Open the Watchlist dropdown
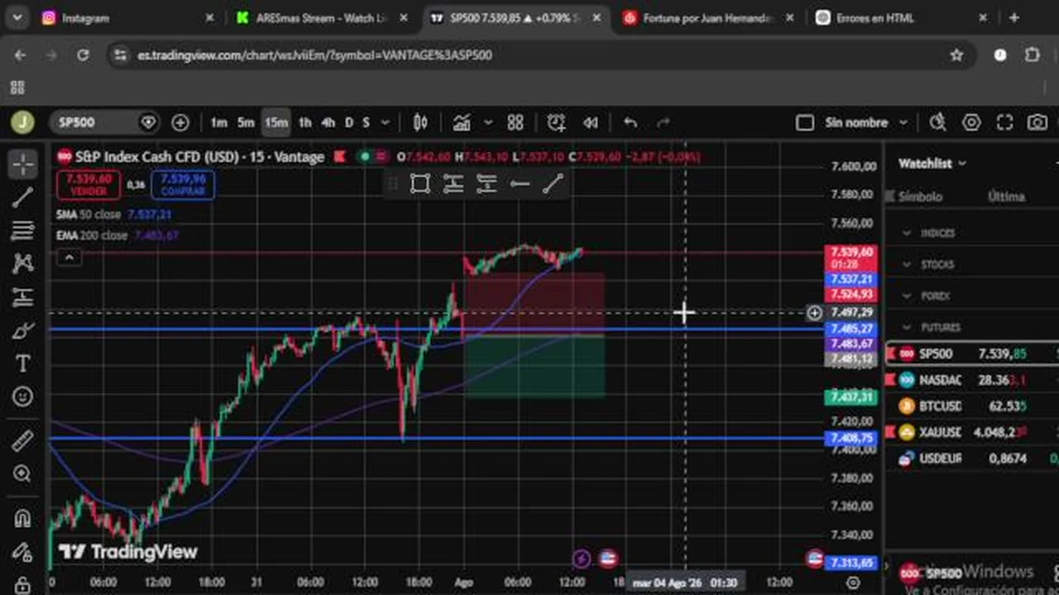Viewport: 1059px width, 595px height. pos(932,164)
